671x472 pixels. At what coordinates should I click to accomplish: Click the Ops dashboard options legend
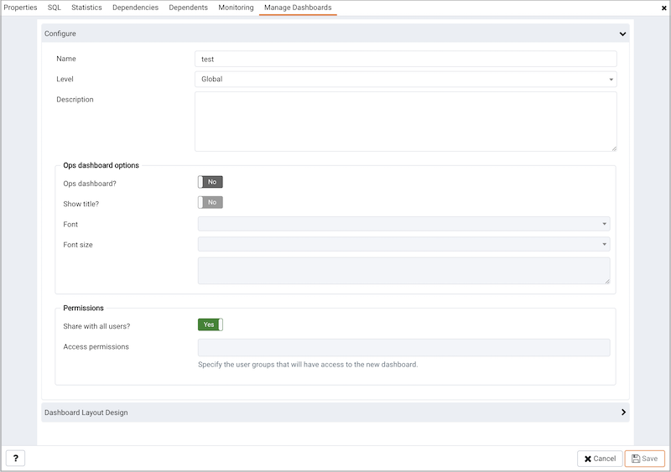pos(101,165)
